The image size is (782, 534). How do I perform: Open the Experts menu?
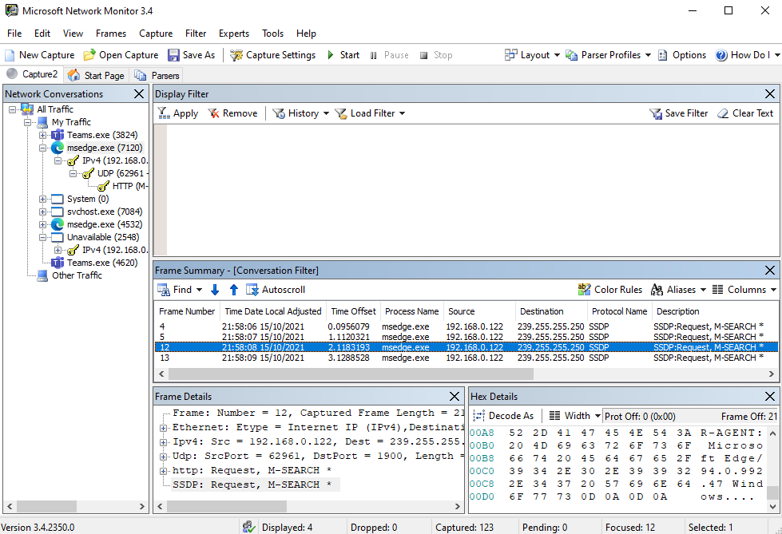click(x=234, y=34)
